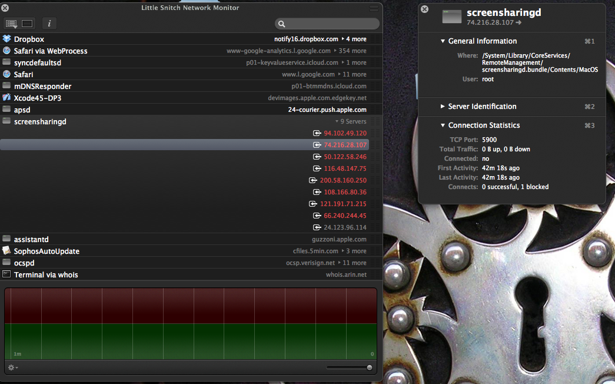Close the screensharingd inspector panel
This screenshot has height=384, width=615.
tap(424, 9)
